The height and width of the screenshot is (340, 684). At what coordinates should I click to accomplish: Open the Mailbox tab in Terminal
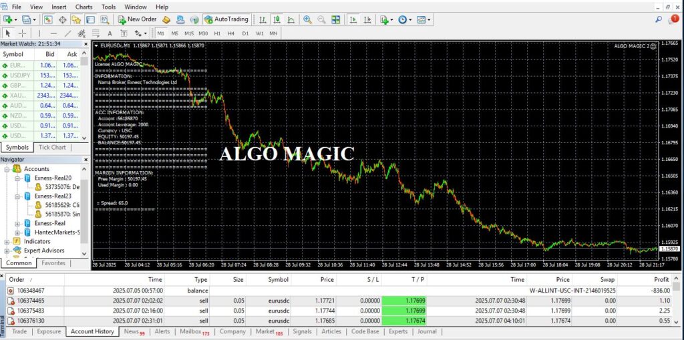[x=193, y=331]
